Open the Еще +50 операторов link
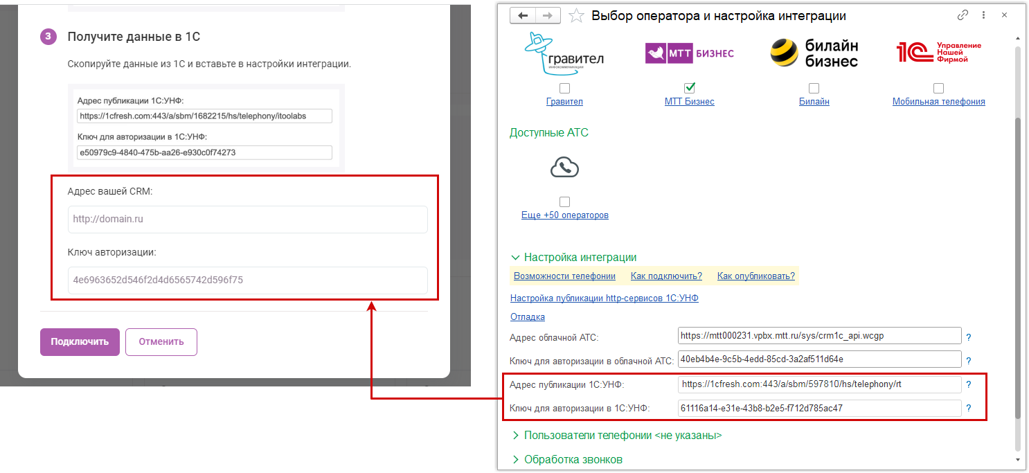Screen dimensions: 1029x473 [564, 215]
